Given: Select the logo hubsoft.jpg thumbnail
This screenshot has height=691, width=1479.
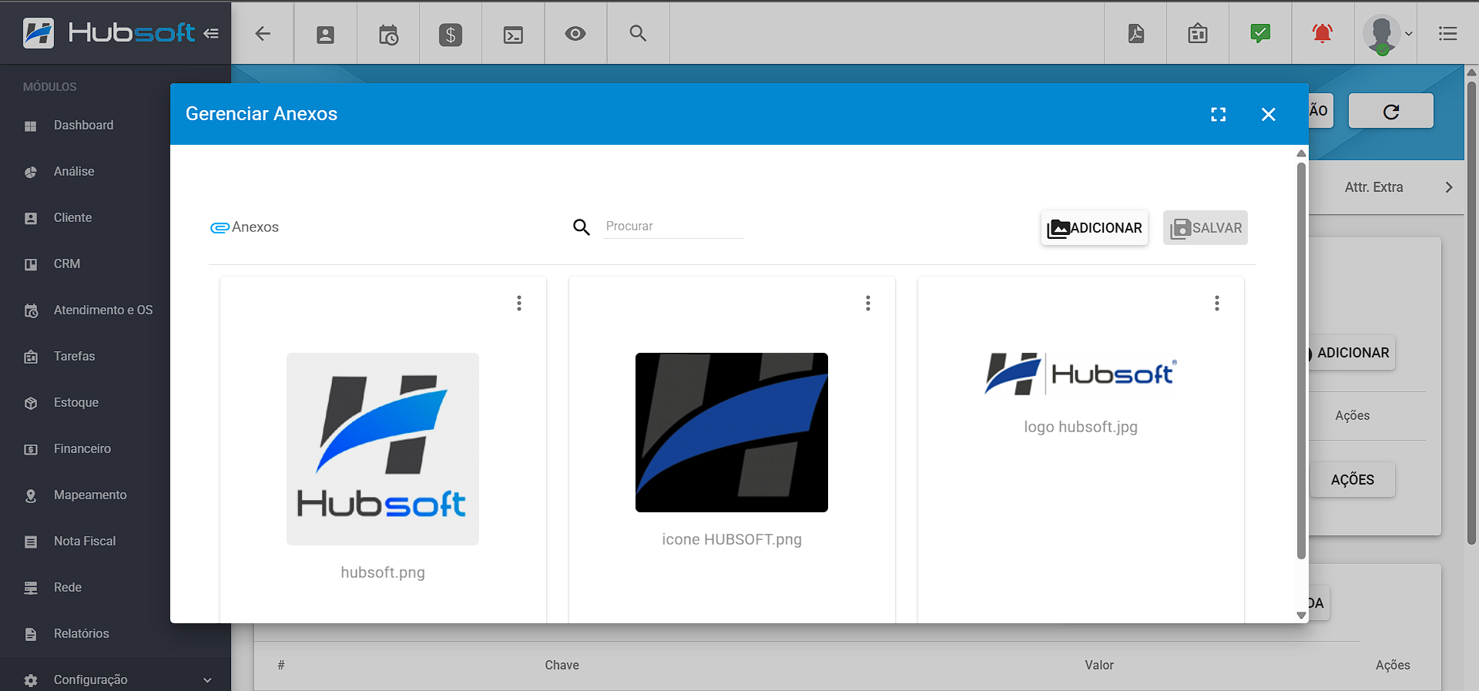Looking at the screenshot, I should pyautogui.click(x=1081, y=374).
